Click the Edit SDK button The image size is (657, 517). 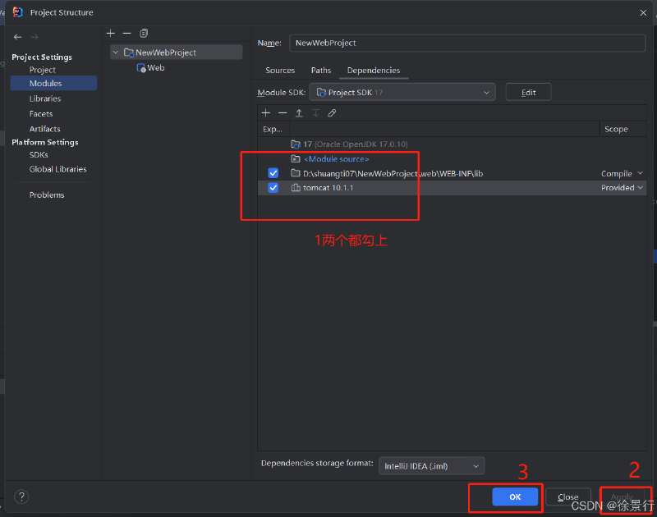tap(528, 92)
